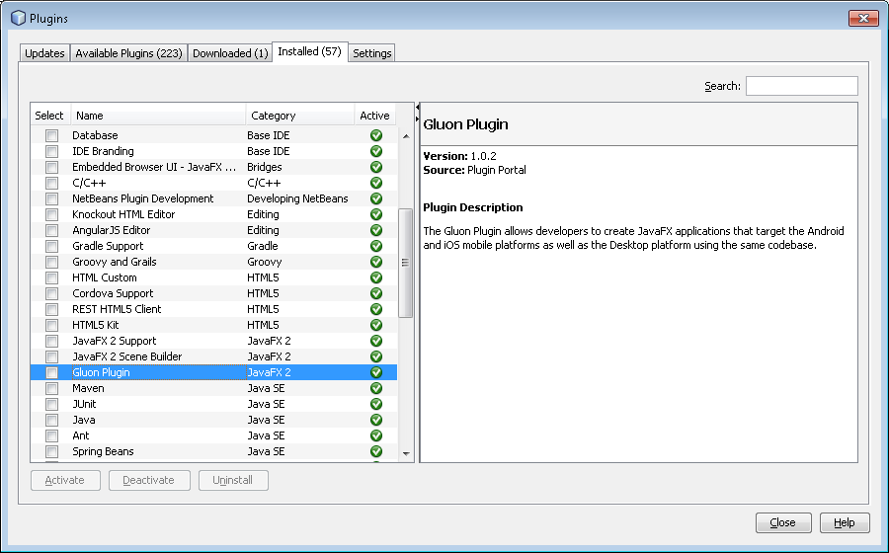Open Help for the Plugins dialog
This screenshot has height=553, width=889.
(845, 522)
